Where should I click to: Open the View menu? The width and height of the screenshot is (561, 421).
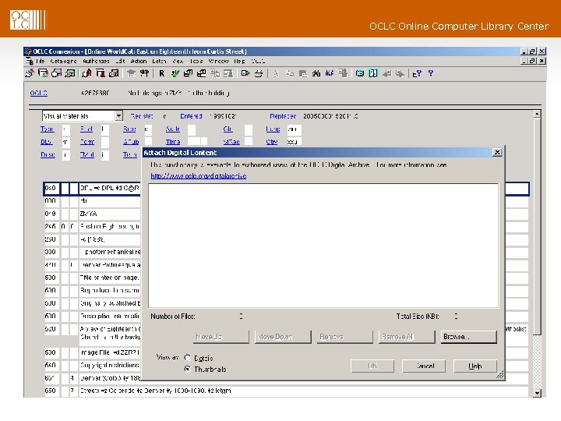pyautogui.click(x=178, y=62)
